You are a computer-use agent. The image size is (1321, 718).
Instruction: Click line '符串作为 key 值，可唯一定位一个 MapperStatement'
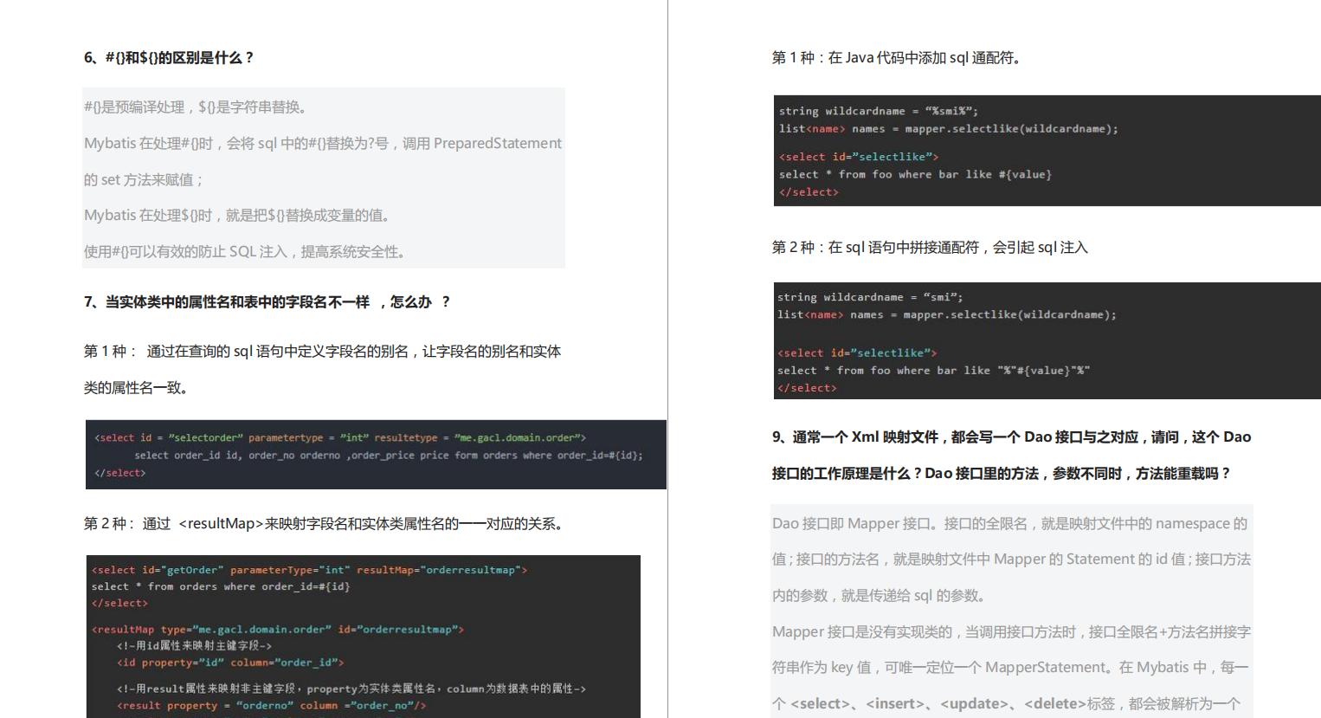(1010, 668)
